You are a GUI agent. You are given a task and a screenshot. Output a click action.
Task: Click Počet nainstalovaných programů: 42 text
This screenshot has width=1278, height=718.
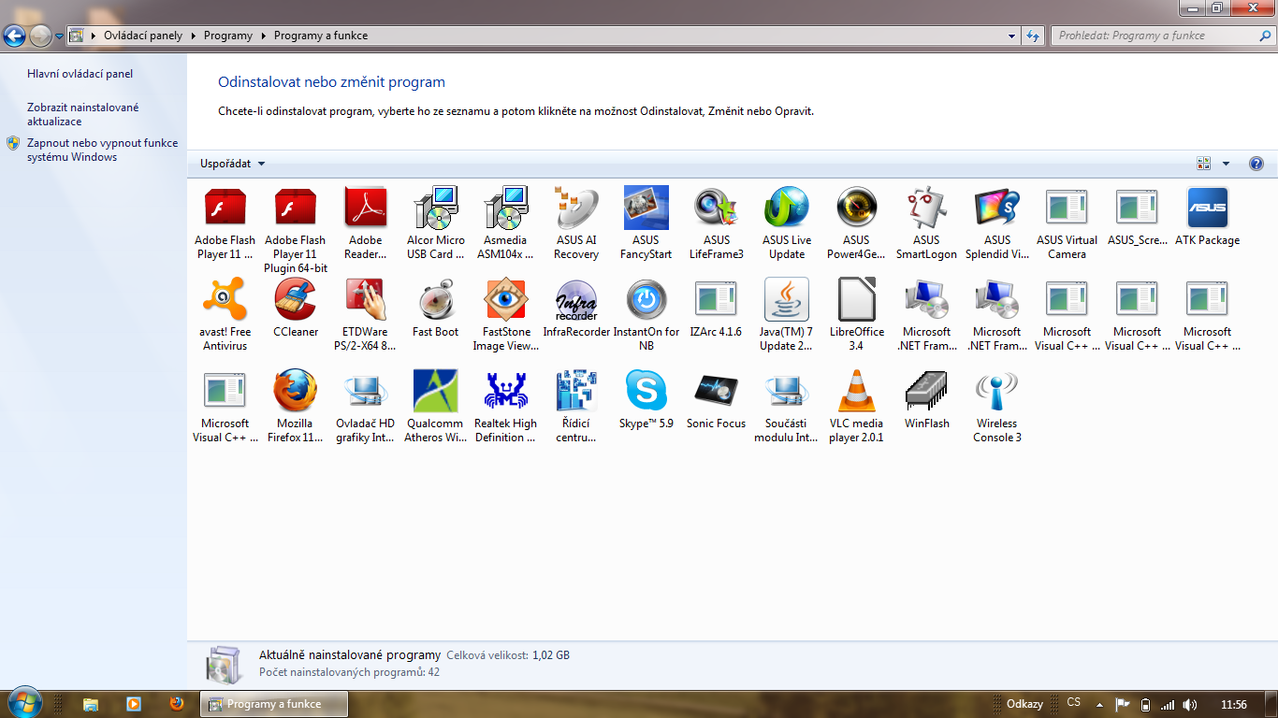tap(349, 672)
